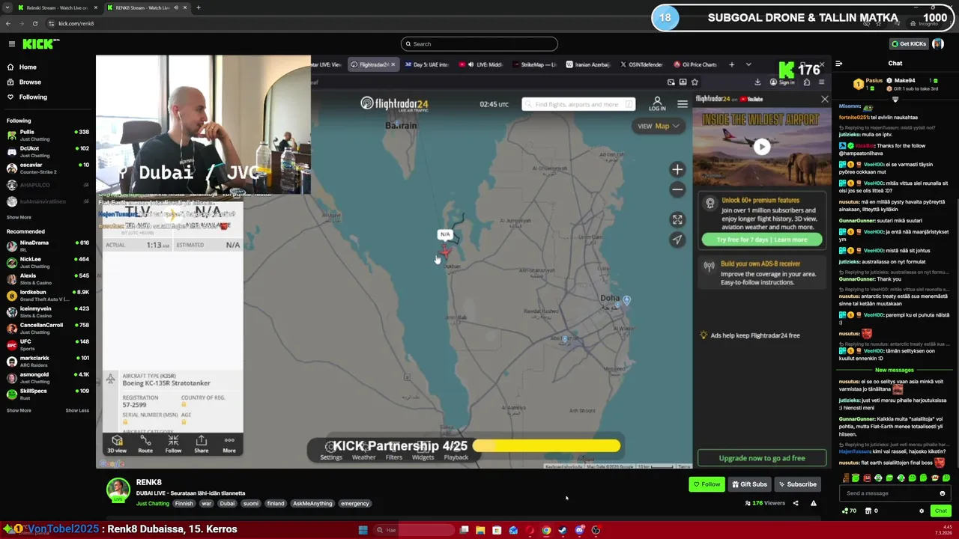Follow the selected aircraft on map
This screenshot has height=539, width=959.
click(173, 444)
